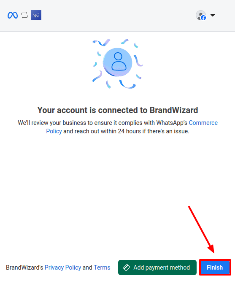Click the Meta infinity logo
235x281 pixels.
[13, 15]
